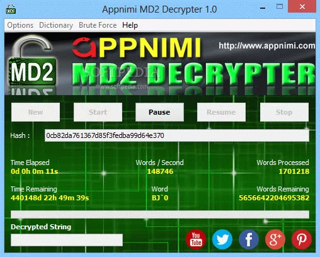The width and height of the screenshot is (320, 257).
Task: Open the YouTube social icon
Action: pos(196,239)
